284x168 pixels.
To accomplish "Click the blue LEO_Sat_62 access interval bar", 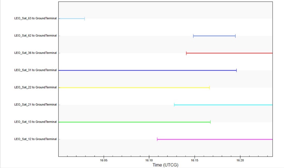I will (214, 36).
